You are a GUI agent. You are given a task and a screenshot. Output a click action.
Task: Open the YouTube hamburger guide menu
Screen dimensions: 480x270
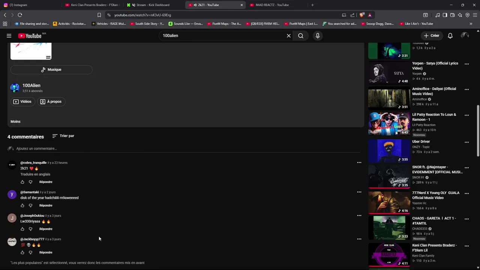point(9,36)
